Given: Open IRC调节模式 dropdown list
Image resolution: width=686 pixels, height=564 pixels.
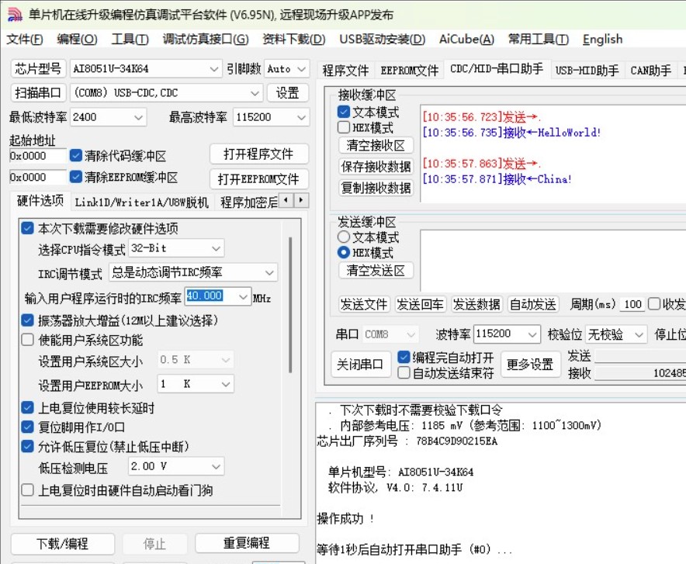Looking at the screenshot, I should pyautogui.click(x=269, y=272).
